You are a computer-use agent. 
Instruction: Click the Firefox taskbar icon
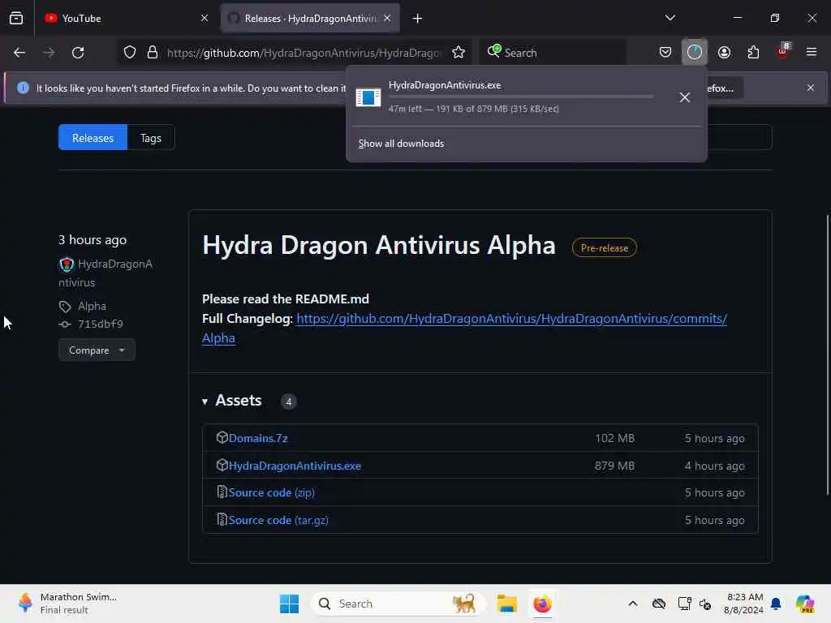point(542,604)
